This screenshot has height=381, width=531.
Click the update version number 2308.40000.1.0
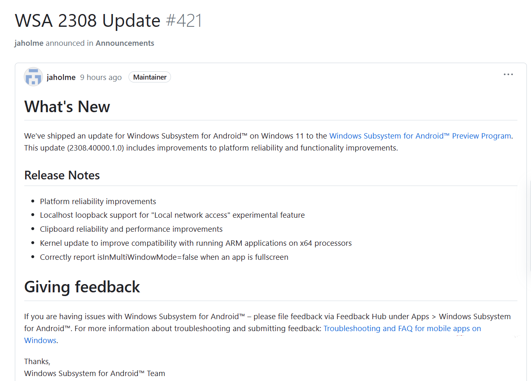coord(96,148)
